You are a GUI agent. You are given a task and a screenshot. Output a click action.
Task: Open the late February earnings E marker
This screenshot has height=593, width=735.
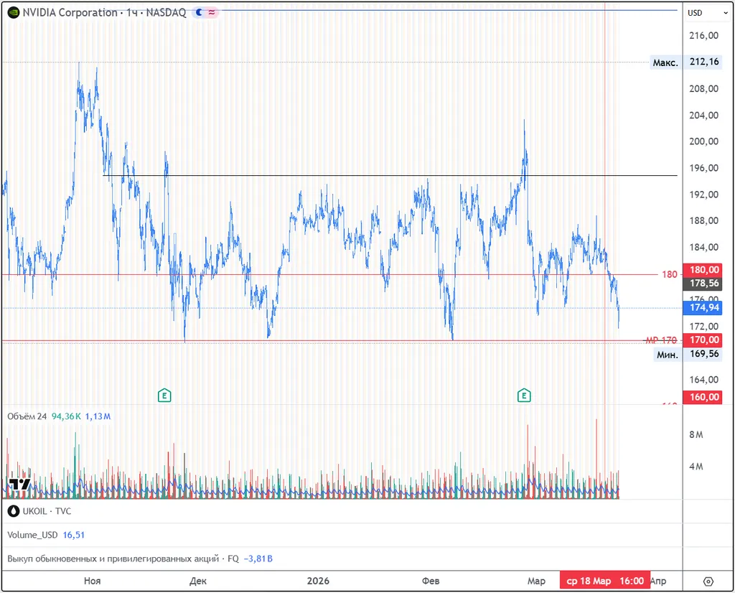tap(524, 395)
